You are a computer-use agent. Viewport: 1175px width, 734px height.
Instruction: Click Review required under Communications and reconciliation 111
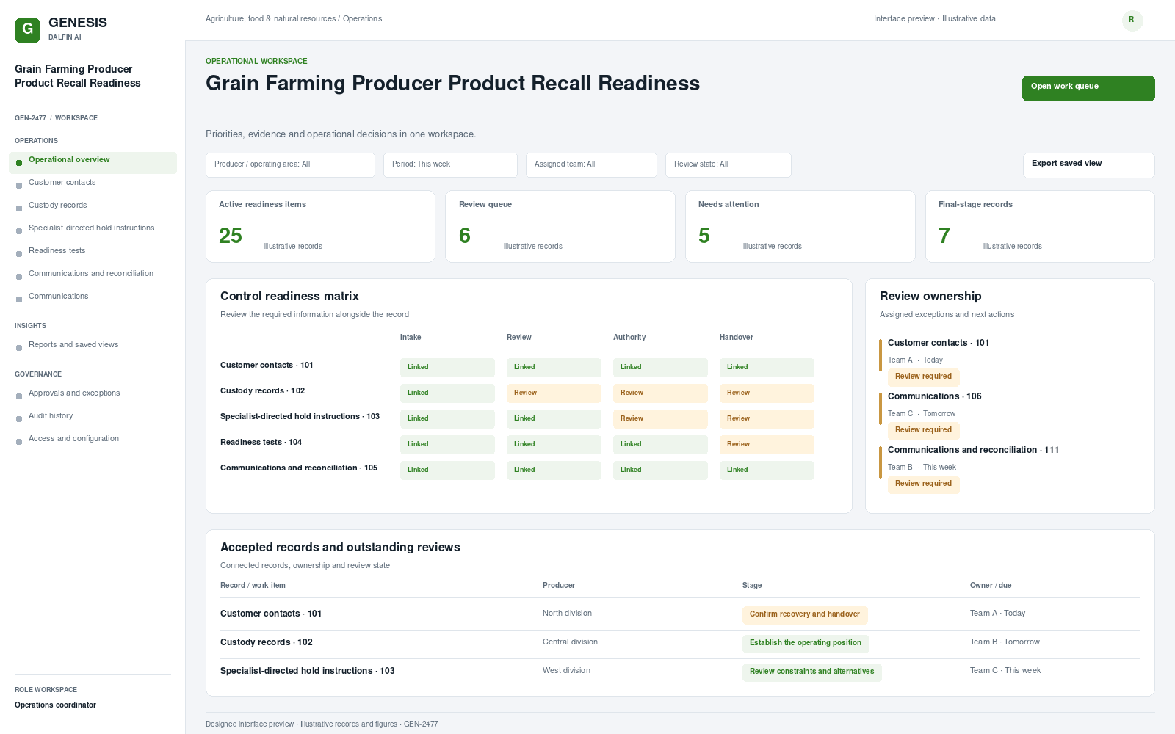(x=924, y=484)
